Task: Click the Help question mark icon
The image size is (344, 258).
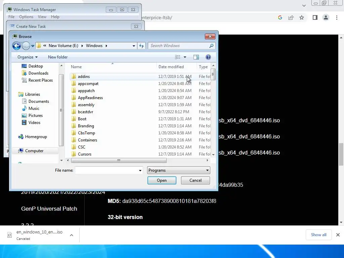Action: tap(208, 57)
